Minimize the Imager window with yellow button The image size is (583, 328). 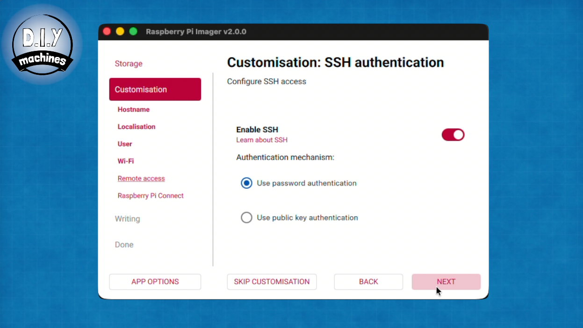click(120, 31)
